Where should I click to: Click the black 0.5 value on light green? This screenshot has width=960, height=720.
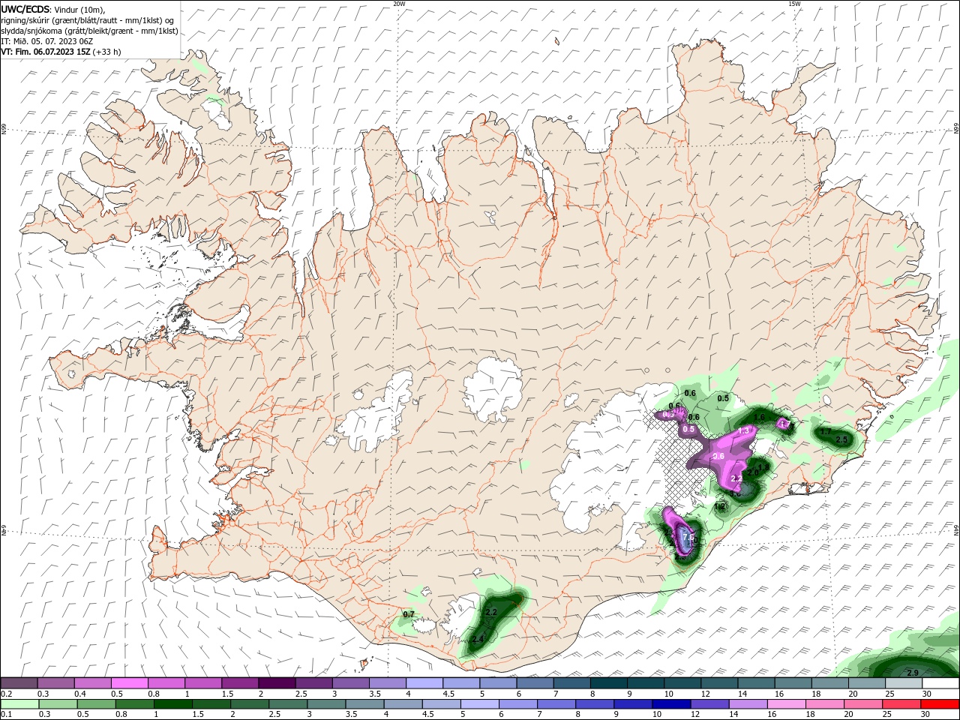pyautogui.click(x=723, y=398)
